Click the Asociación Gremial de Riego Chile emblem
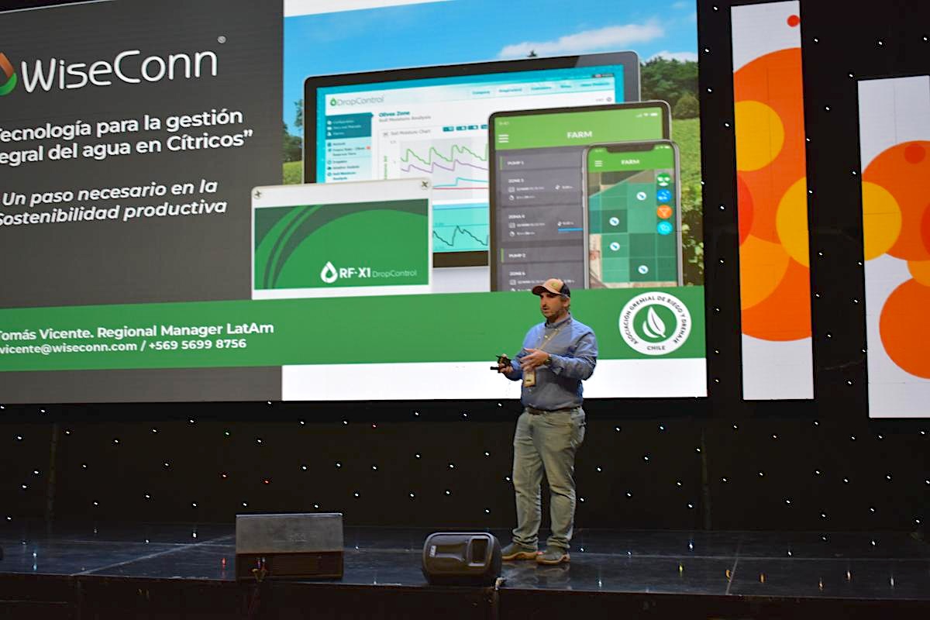This screenshot has width=930, height=620. coord(654,324)
